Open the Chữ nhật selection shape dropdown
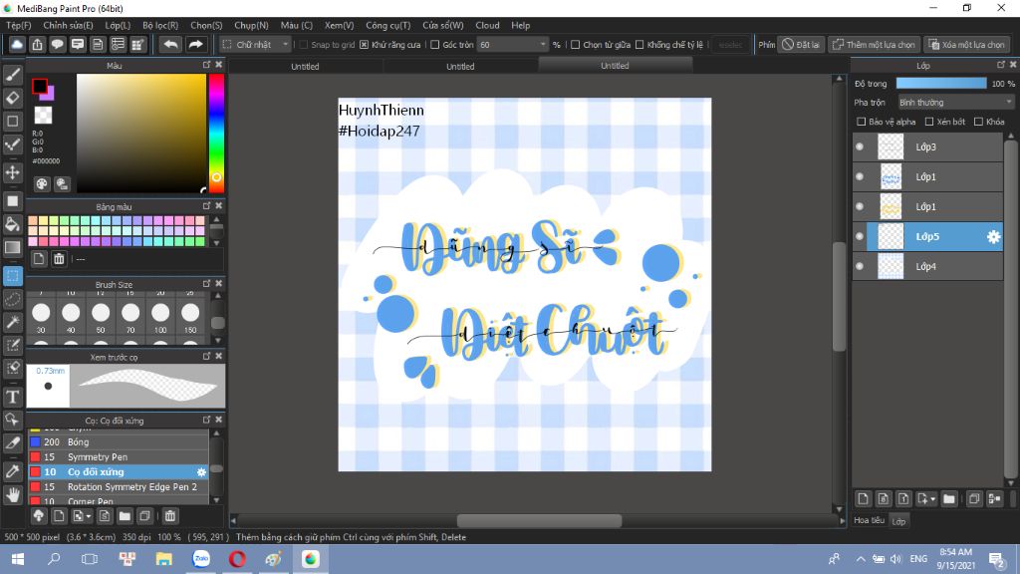This screenshot has height=574, width=1020. 256,45
